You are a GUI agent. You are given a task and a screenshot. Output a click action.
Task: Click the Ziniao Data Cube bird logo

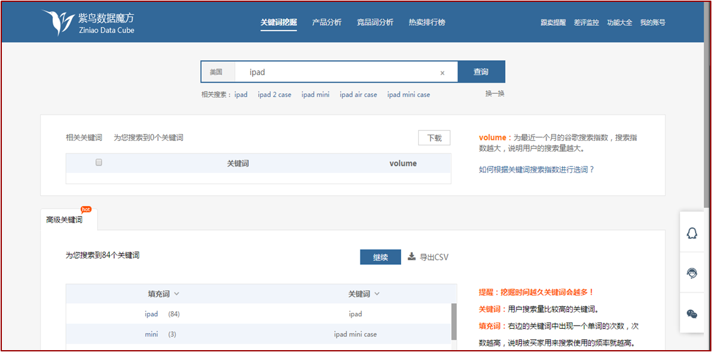point(57,23)
